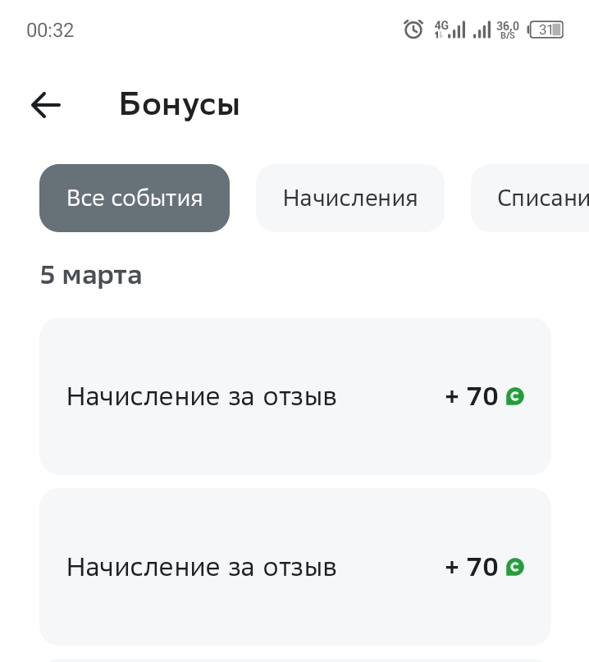Screen dimensions: 589x662
Task: Click green bonus coin icon in first entry
Action: pyautogui.click(x=515, y=396)
